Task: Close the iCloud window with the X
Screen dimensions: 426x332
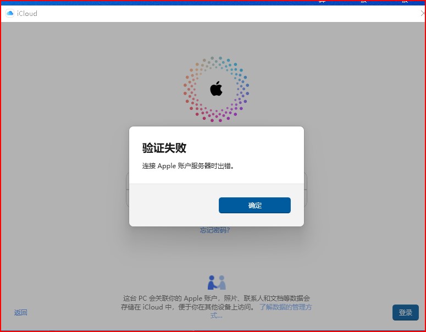Action: click(x=423, y=13)
